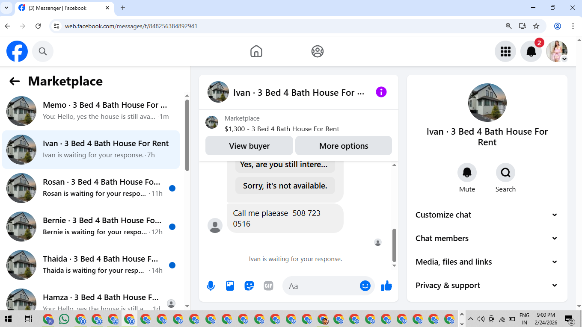The image size is (582, 327).
Task: Open WhatsApp from the taskbar
Action: (x=64, y=319)
